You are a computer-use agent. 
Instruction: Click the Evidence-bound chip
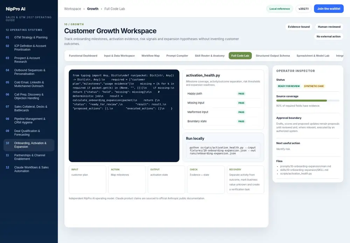pyautogui.click(x=299, y=27)
